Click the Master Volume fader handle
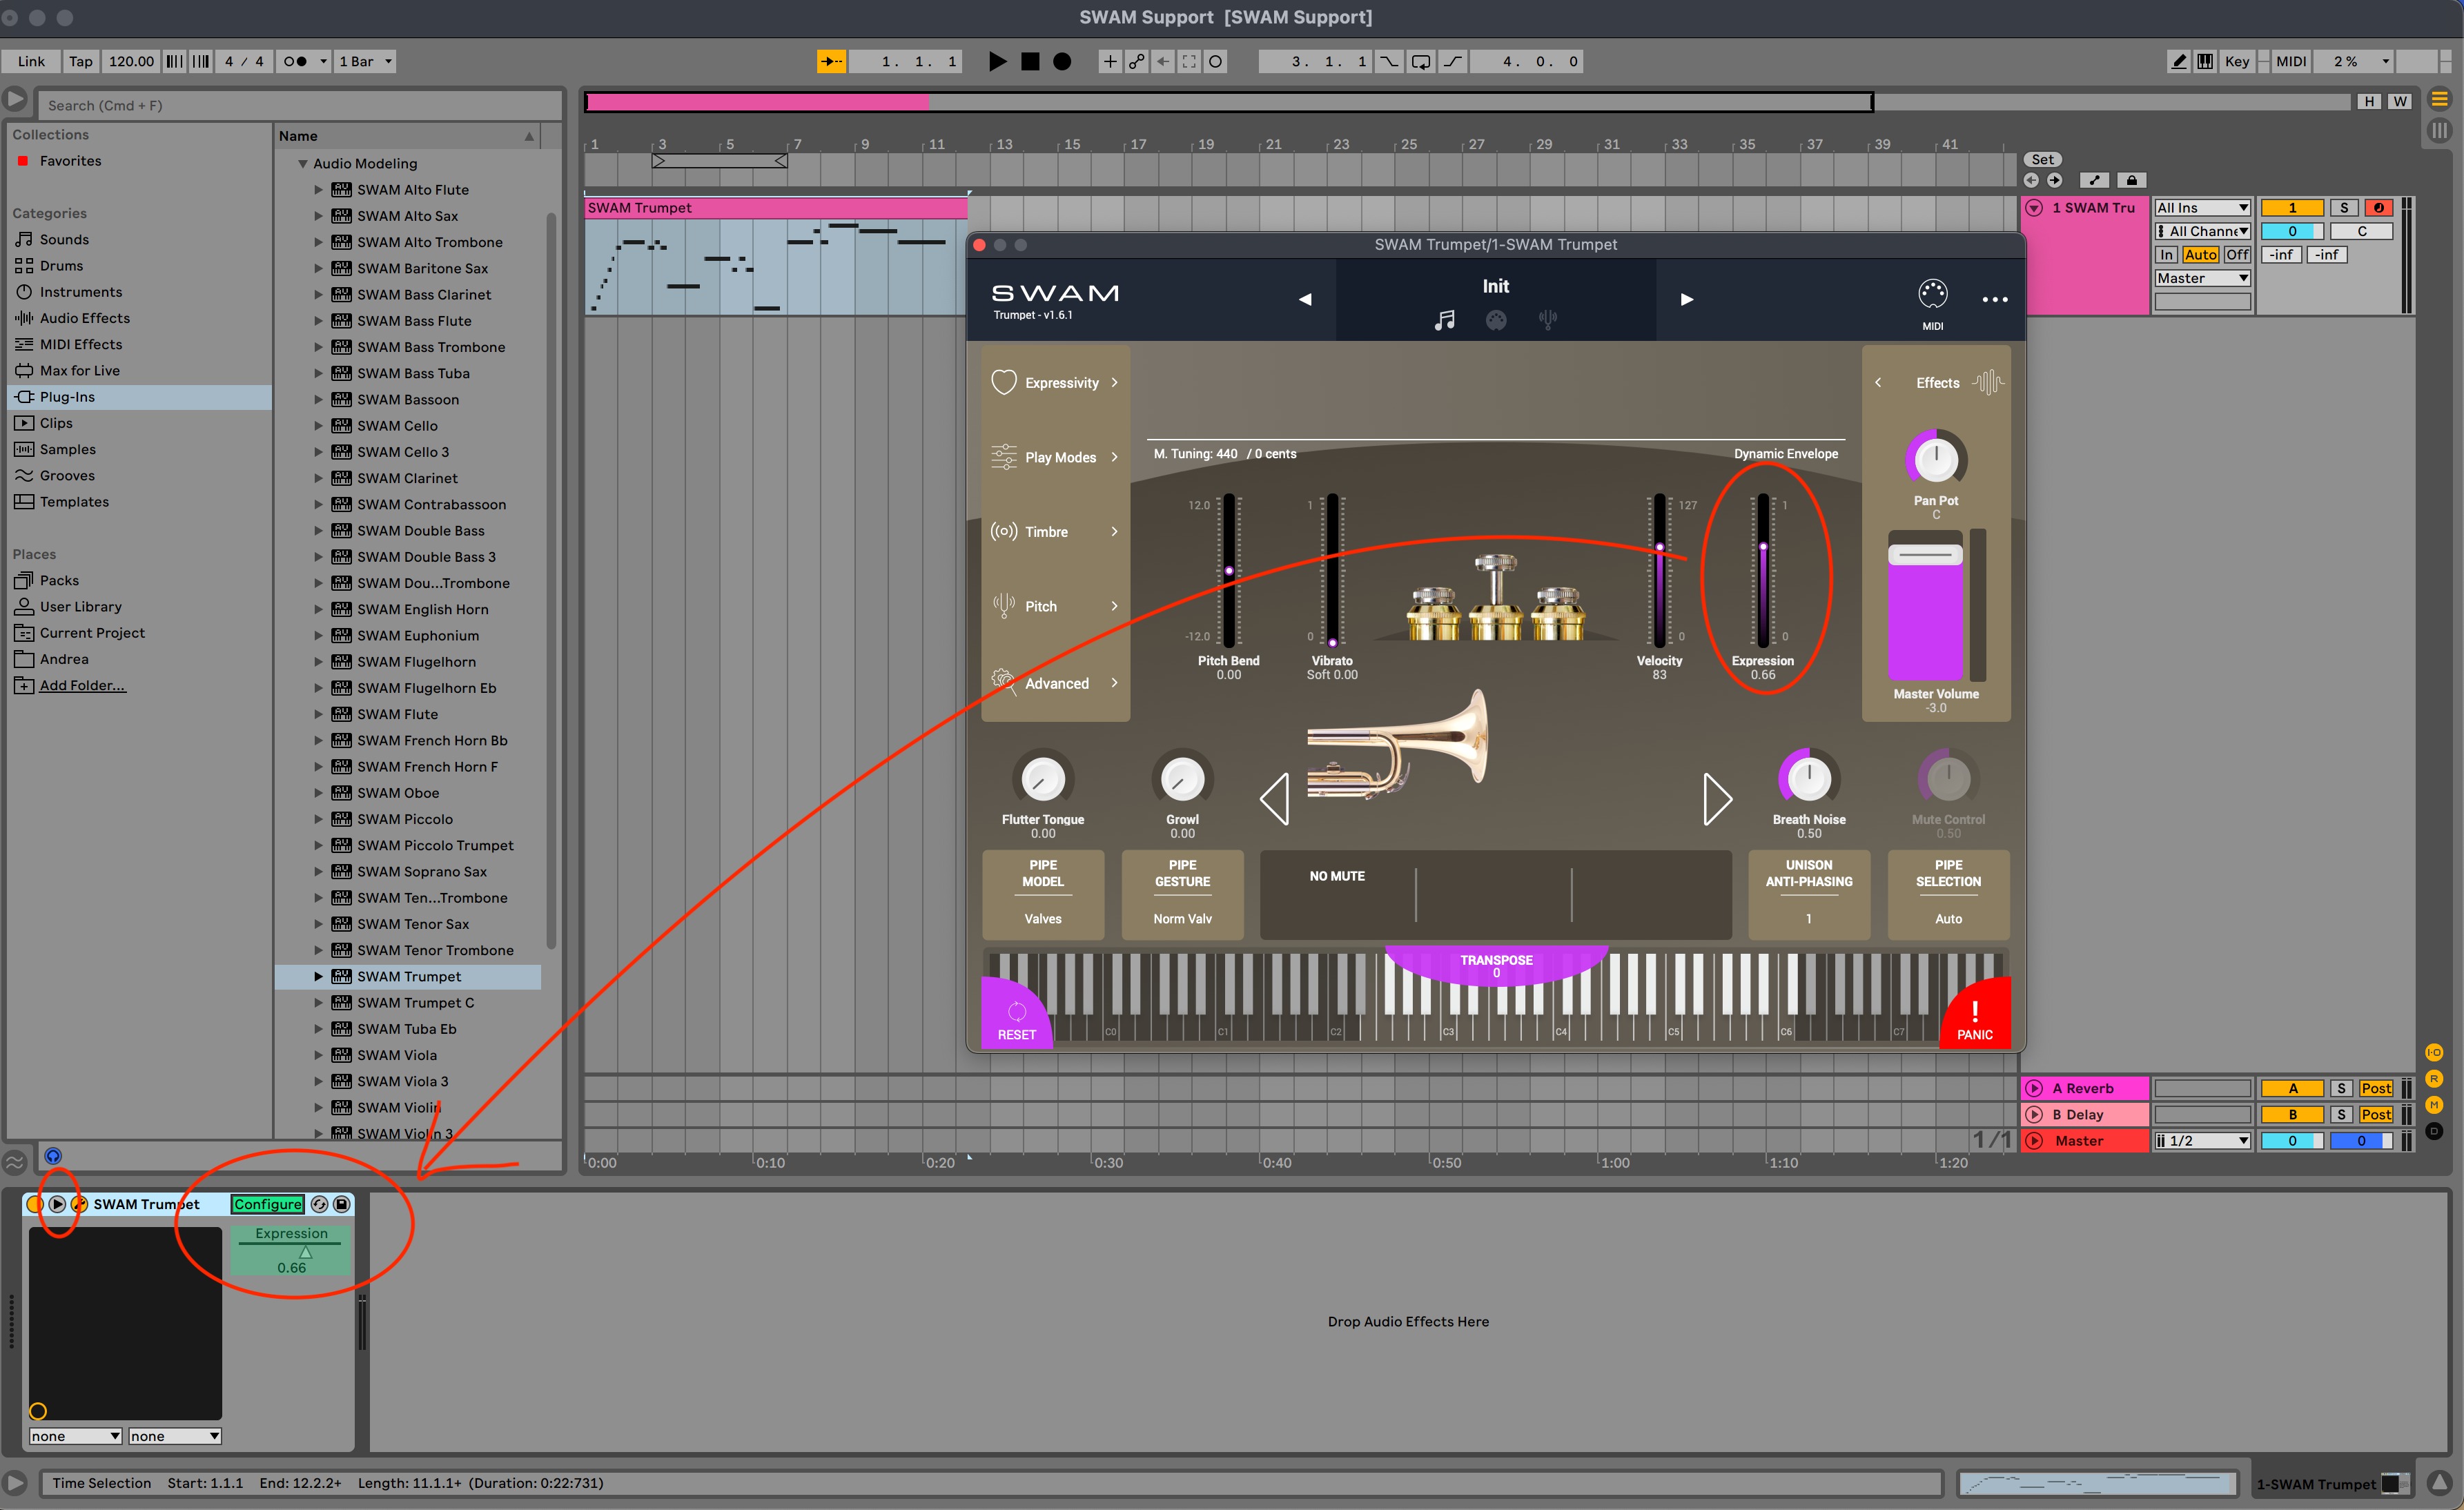The image size is (2464, 1510). click(x=1924, y=555)
